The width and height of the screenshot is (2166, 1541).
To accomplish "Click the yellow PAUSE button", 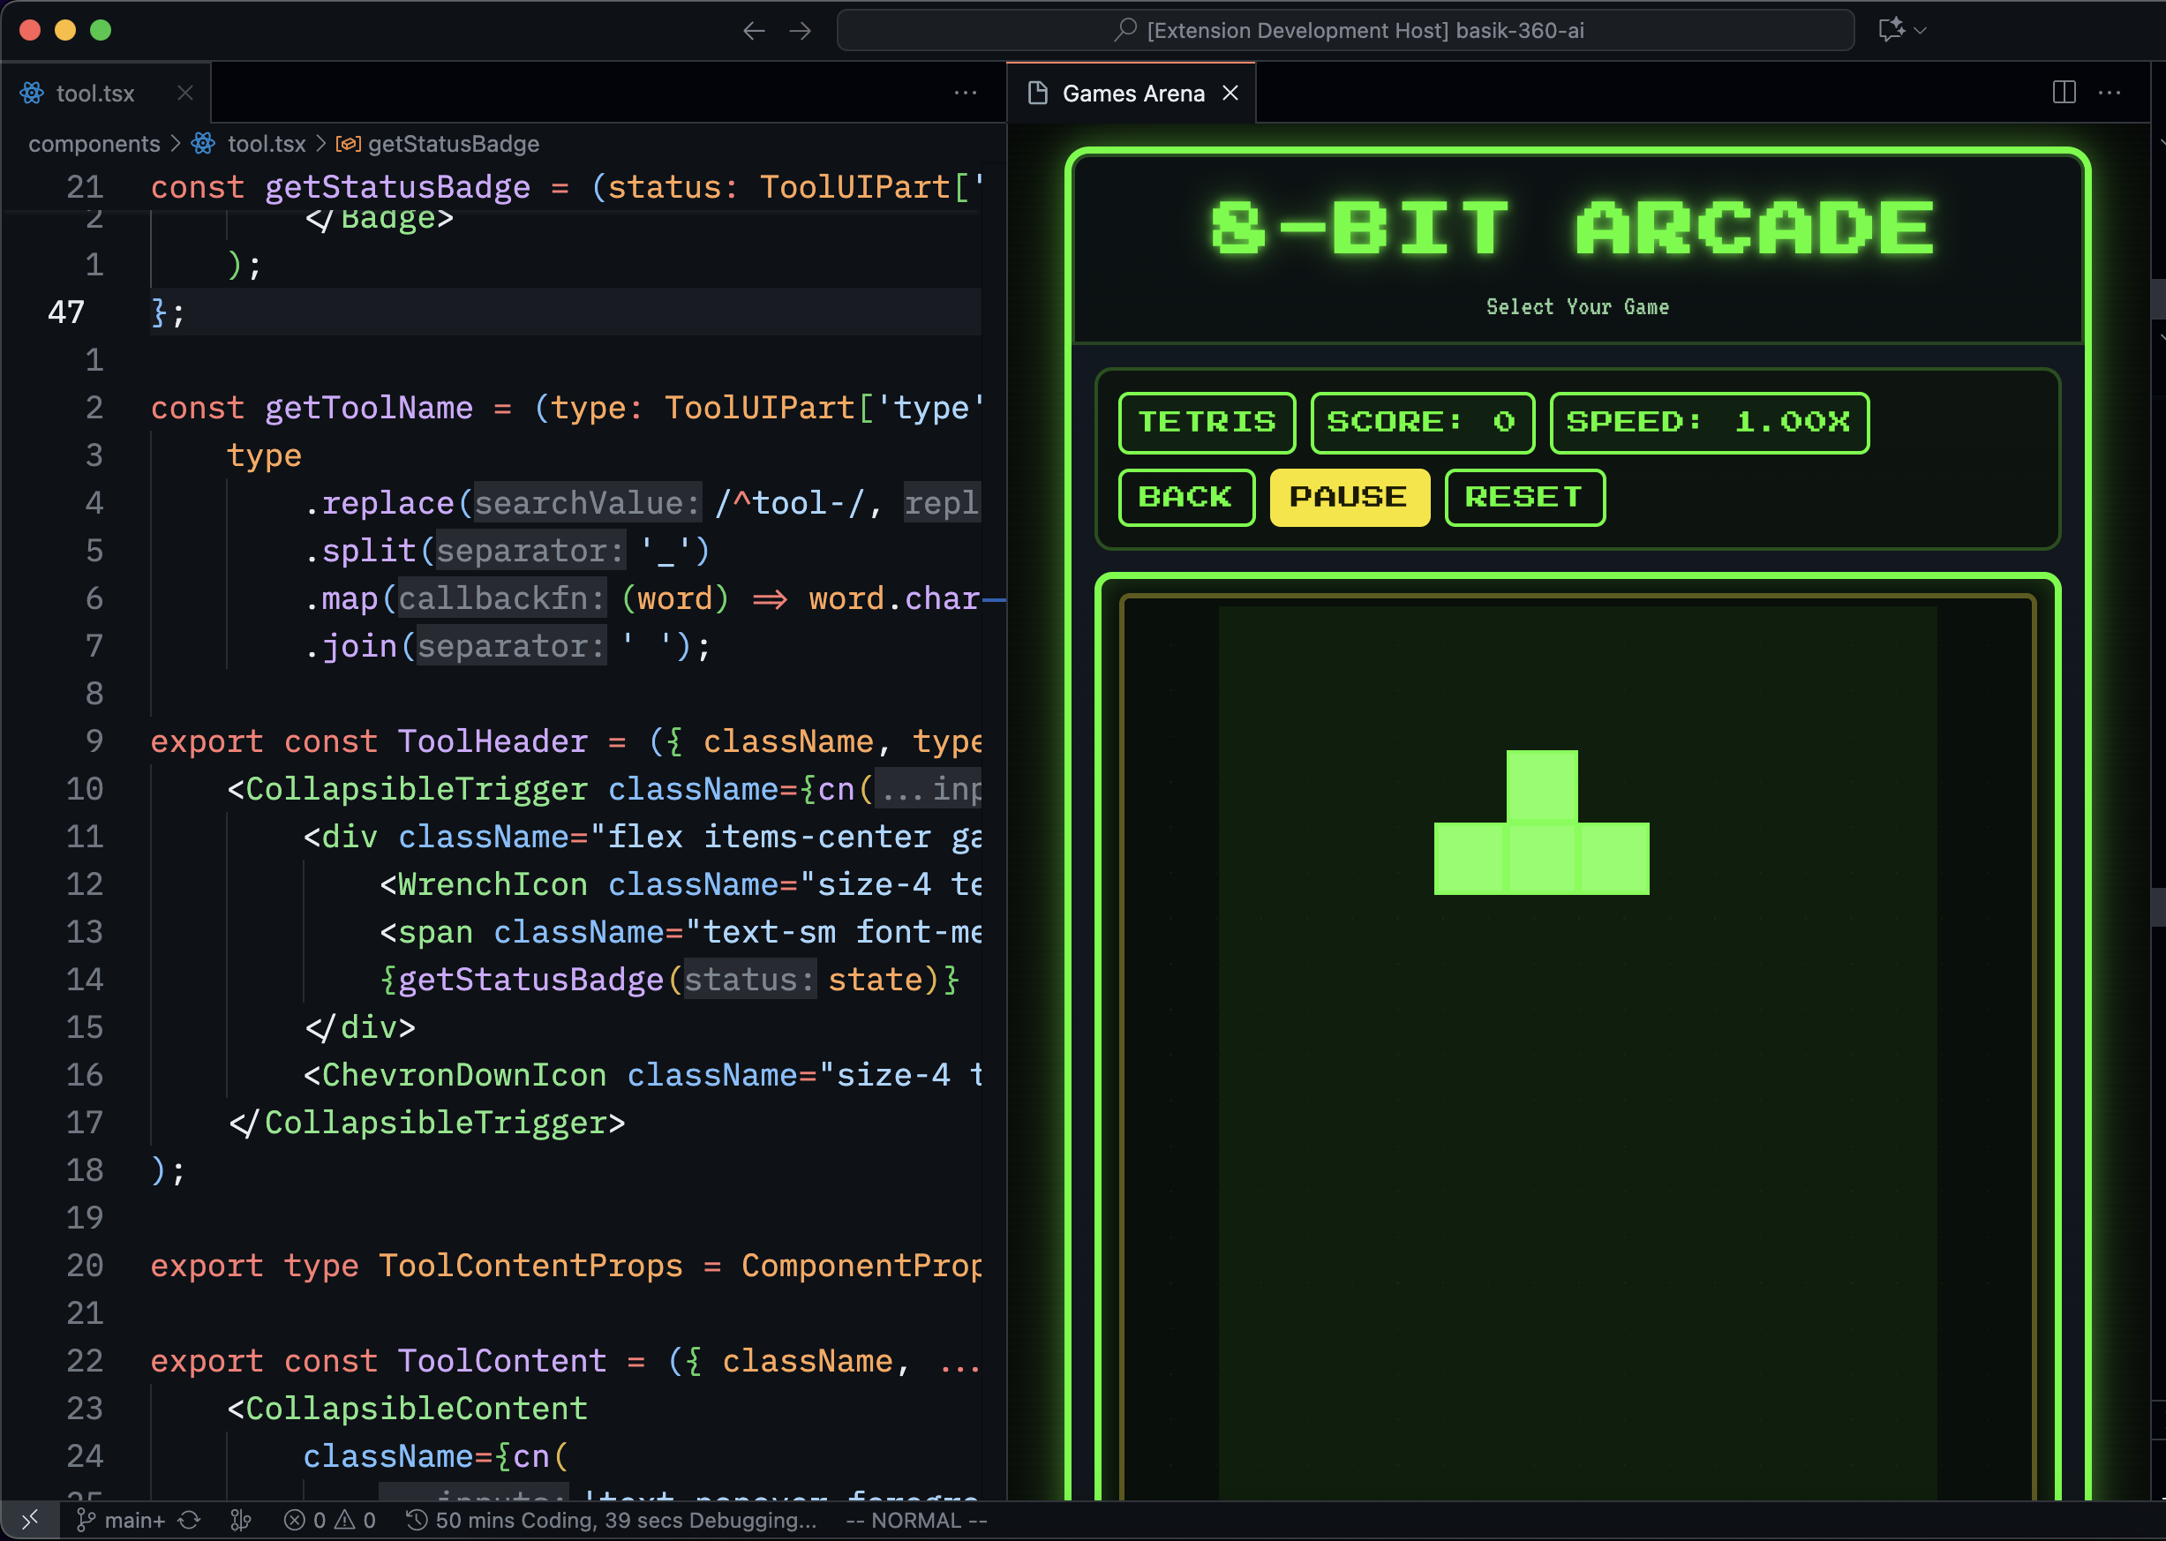I will point(1350,497).
